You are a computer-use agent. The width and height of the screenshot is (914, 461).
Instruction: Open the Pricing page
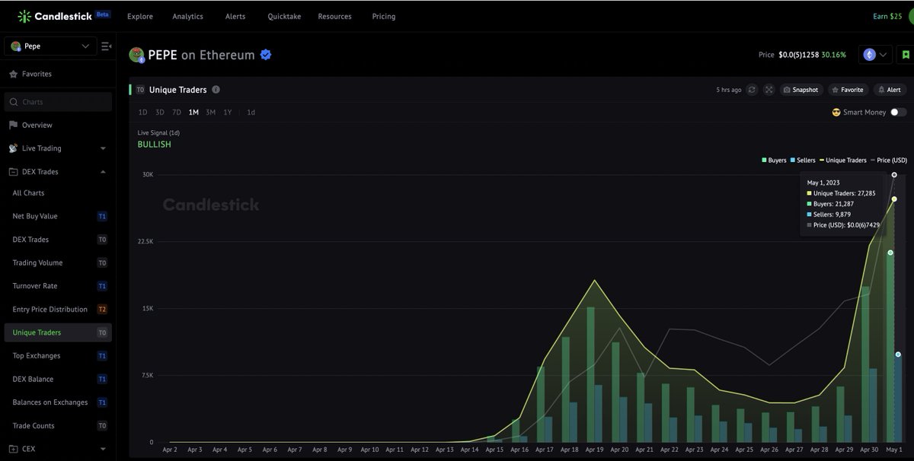pyautogui.click(x=384, y=16)
